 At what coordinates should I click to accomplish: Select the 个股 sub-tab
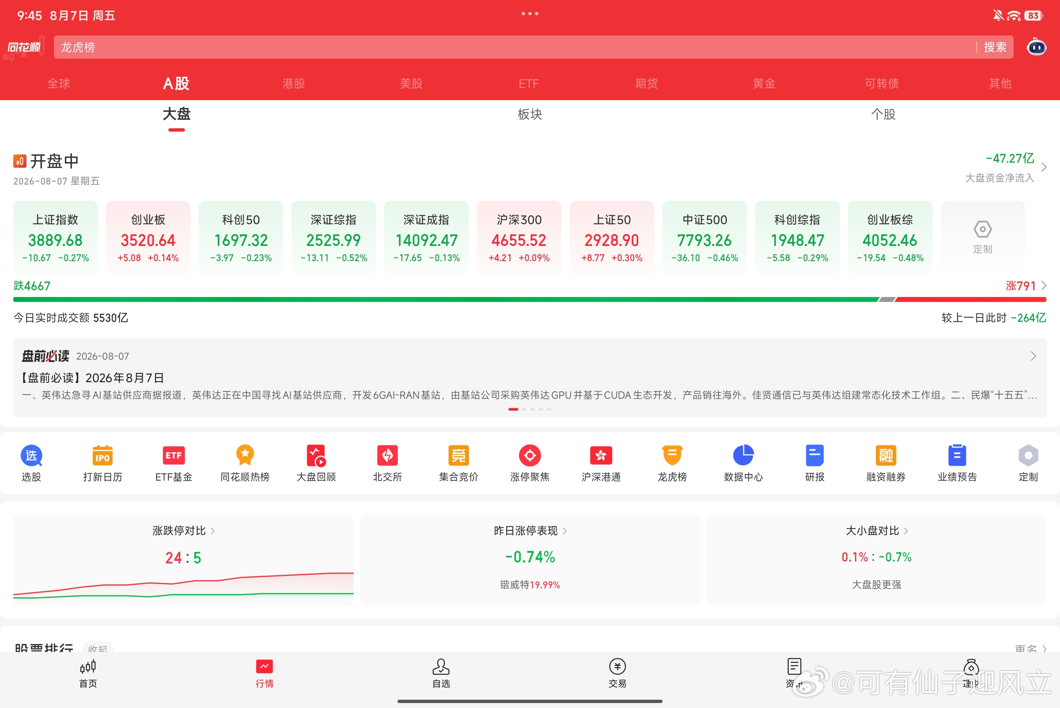point(883,114)
